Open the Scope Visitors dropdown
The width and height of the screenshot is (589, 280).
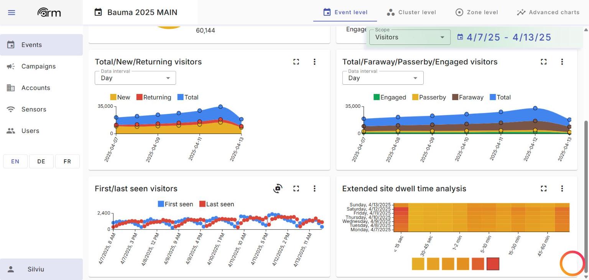(x=410, y=37)
